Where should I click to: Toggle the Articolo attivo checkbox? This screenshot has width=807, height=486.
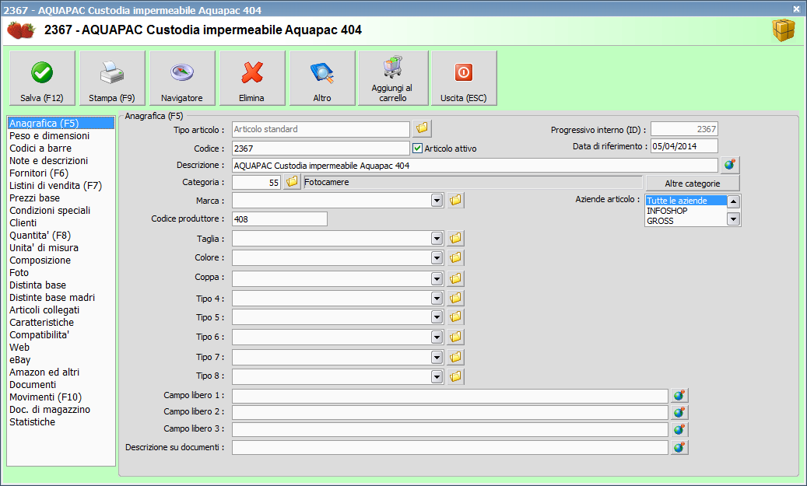(x=417, y=148)
